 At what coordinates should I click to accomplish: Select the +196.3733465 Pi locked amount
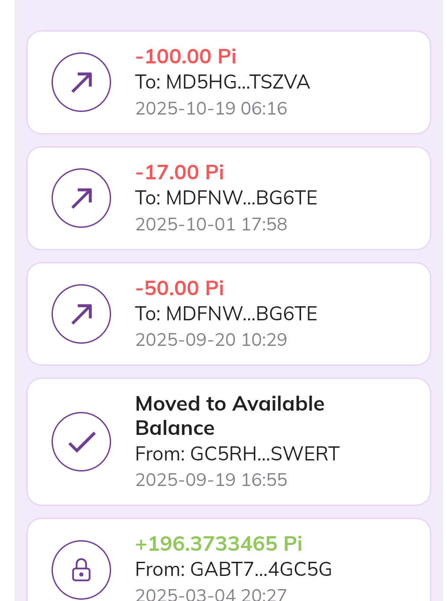218,544
